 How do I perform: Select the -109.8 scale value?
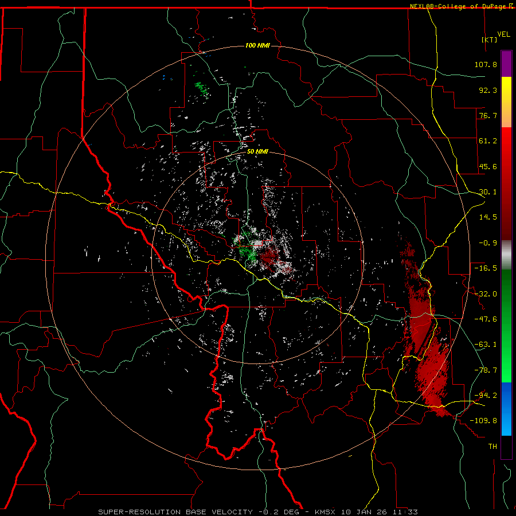coord(483,421)
